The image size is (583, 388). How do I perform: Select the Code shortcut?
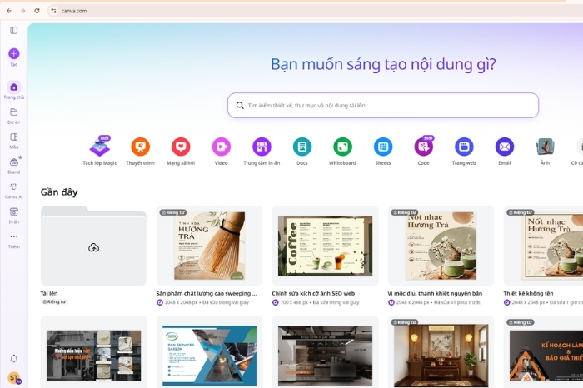423,151
